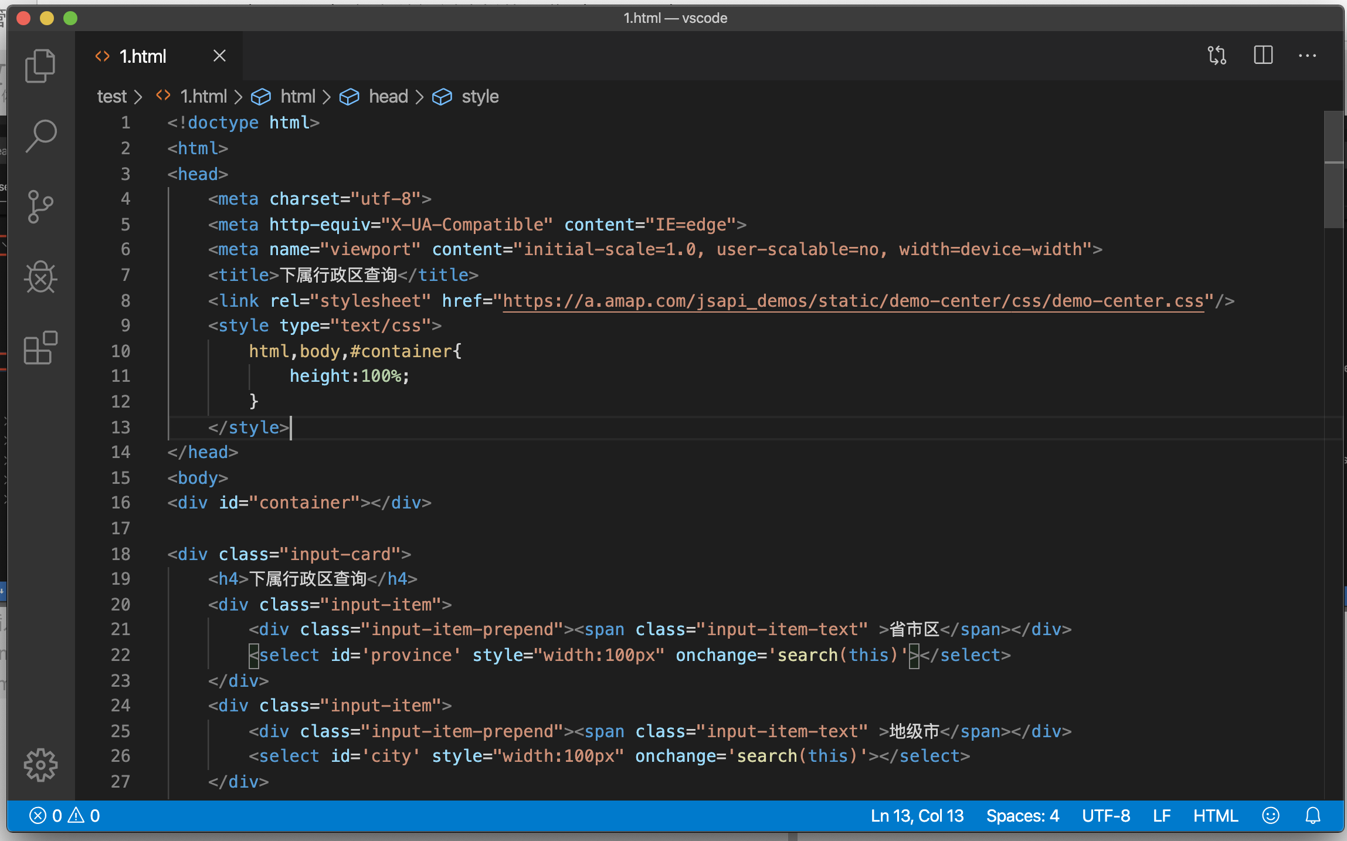1347x841 pixels.
Task: Open the Explorer sidebar icon
Action: point(40,66)
